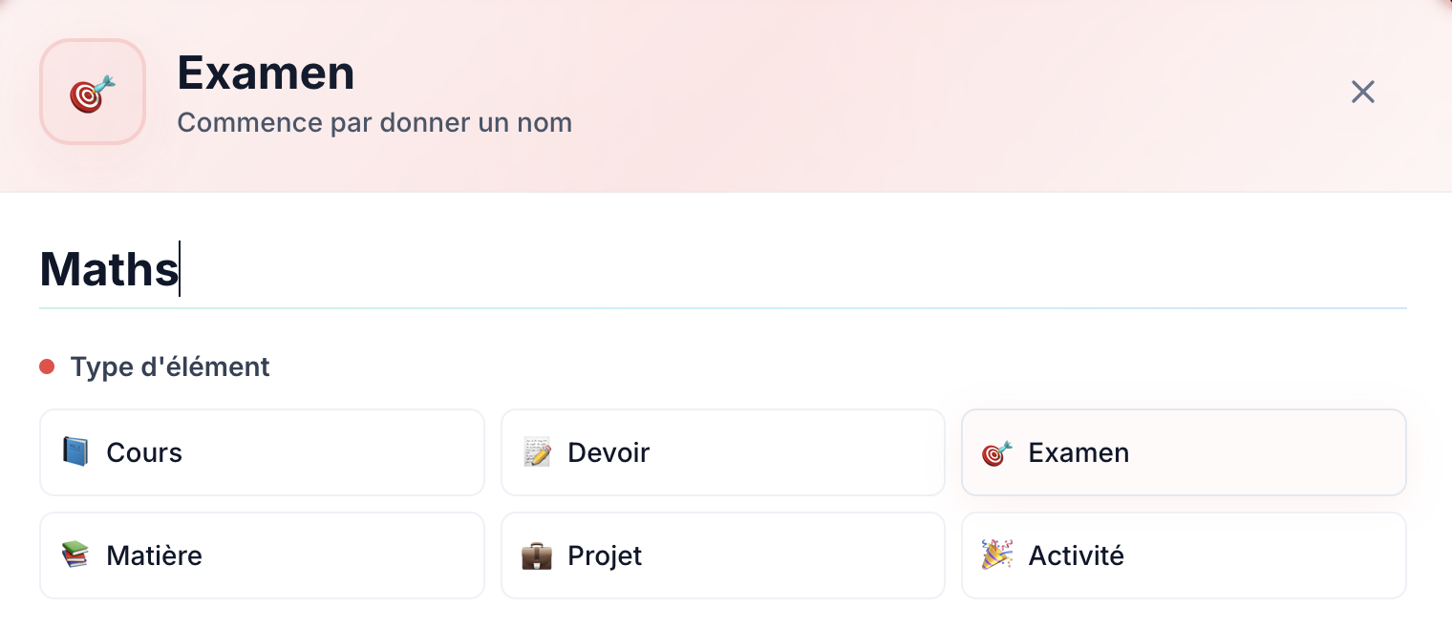Choose the Projet type option

point(722,555)
